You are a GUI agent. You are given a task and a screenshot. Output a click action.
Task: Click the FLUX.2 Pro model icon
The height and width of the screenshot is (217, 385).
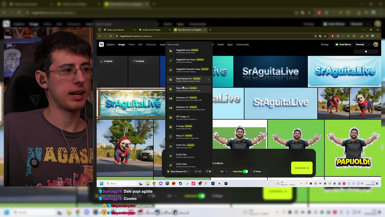pos(171,146)
